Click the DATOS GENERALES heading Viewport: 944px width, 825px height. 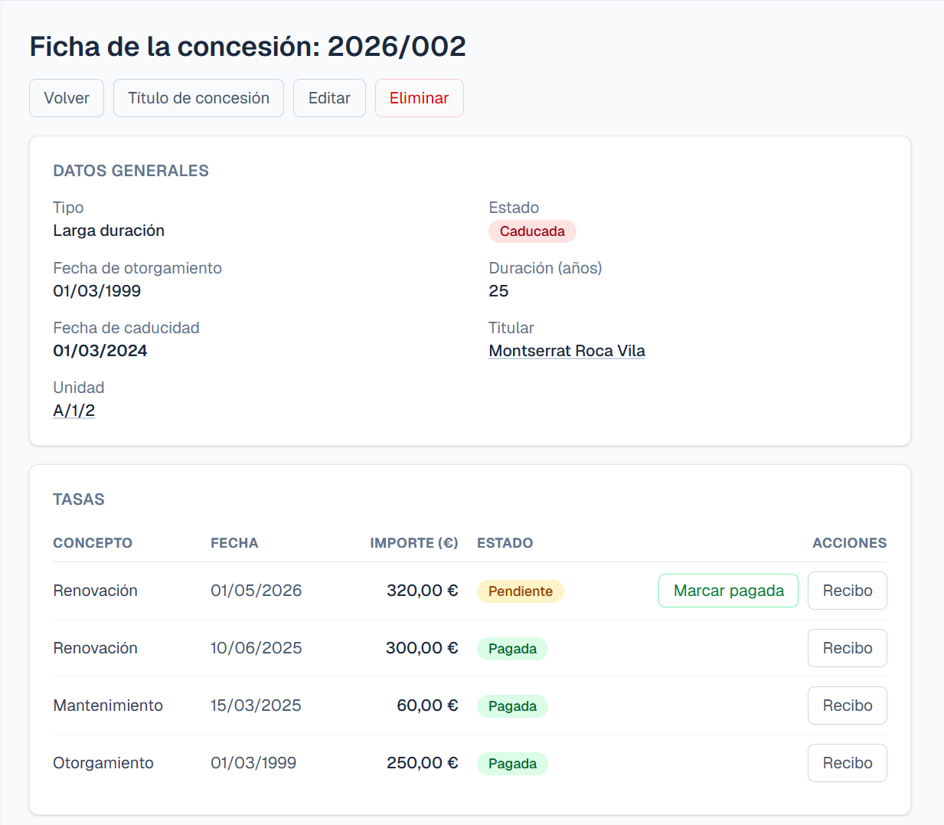tap(131, 171)
